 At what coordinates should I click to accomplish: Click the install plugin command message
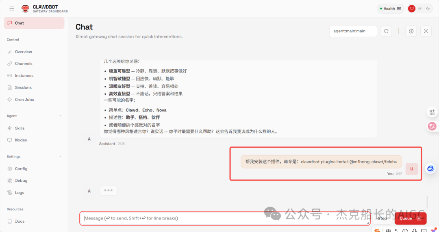click(x=321, y=162)
